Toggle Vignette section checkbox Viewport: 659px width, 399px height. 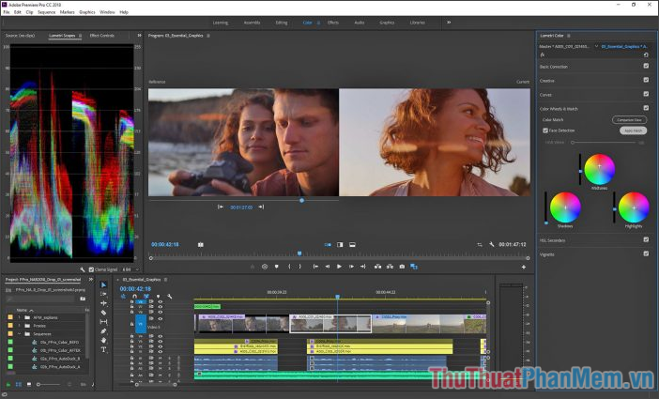point(646,253)
